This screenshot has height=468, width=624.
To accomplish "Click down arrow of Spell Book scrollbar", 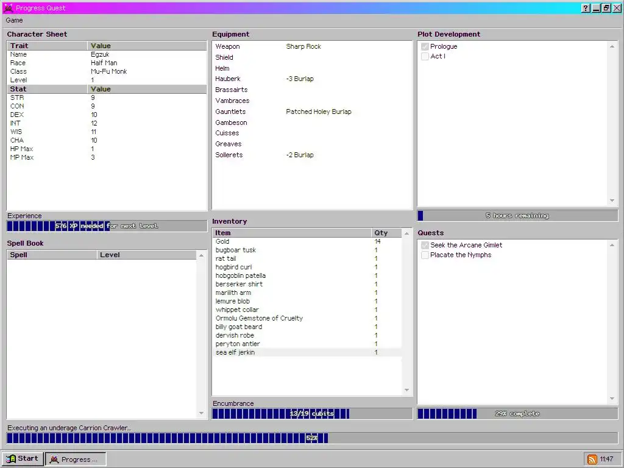I will tap(201, 413).
